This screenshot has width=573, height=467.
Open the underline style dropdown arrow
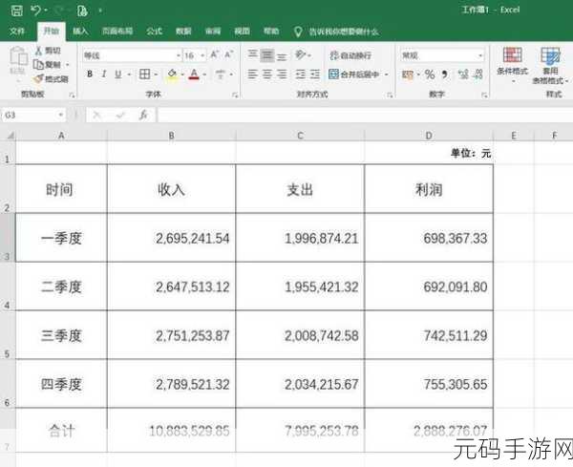[x=129, y=74]
